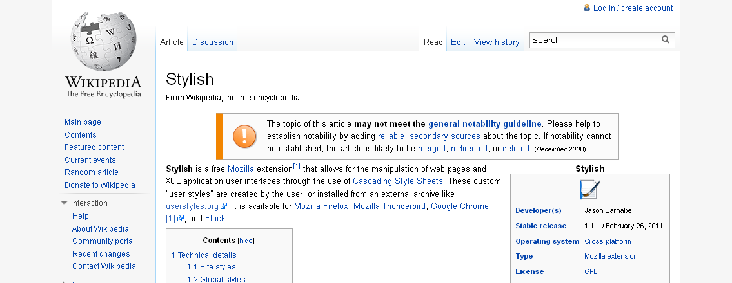
Task: Click Donate to Wikipedia
Action: click(100, 185)
